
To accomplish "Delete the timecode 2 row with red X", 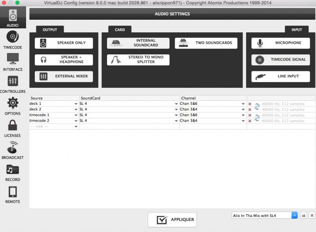I will (250, 121).
